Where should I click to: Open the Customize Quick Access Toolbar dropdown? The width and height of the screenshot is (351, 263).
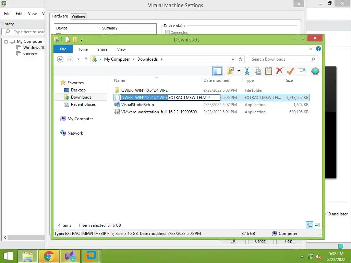(82, 40)
